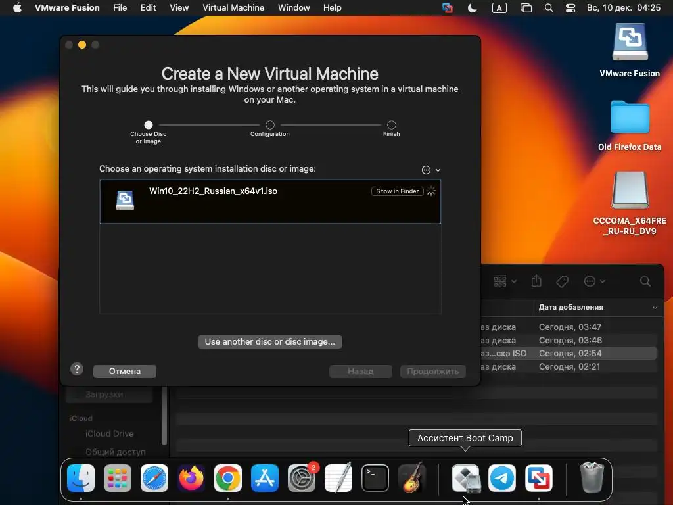
Task: Open Finder from the Dock
Action: pos(81,478)
